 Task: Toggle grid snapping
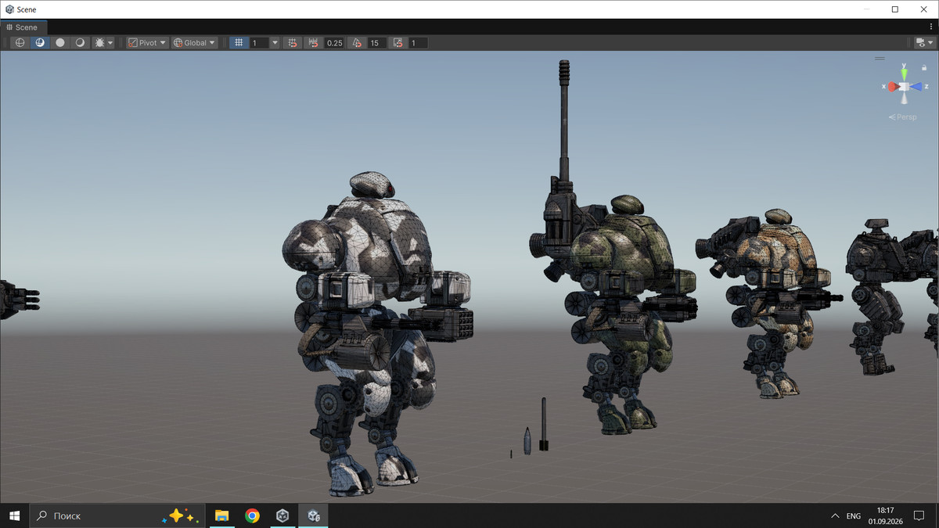293,43
